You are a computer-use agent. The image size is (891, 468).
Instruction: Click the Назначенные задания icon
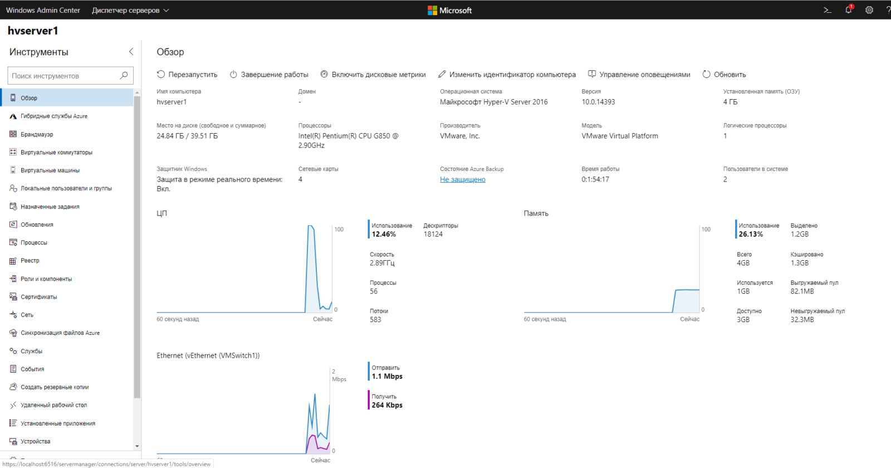(x=13, y=206)
